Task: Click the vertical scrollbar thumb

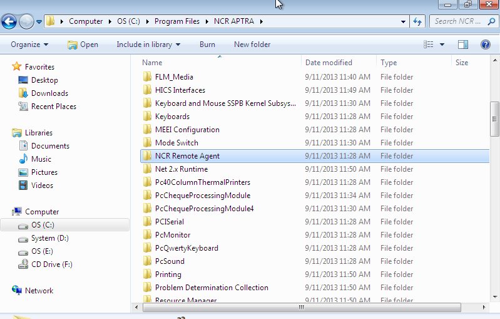Action: point(494,119)
